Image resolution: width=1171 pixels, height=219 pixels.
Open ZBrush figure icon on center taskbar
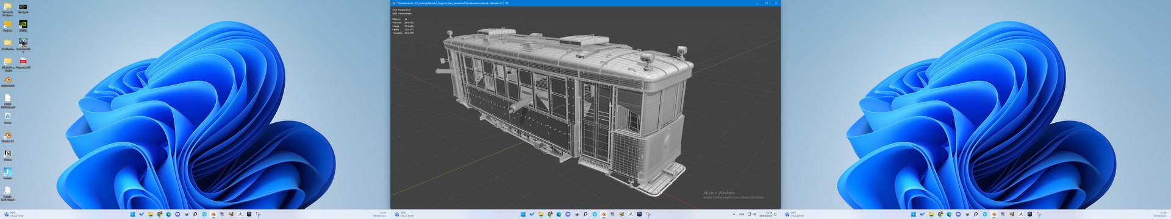point(630,214)
